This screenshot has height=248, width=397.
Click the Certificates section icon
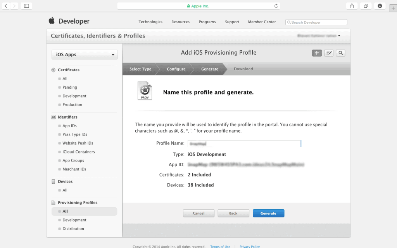pos(53,70)
